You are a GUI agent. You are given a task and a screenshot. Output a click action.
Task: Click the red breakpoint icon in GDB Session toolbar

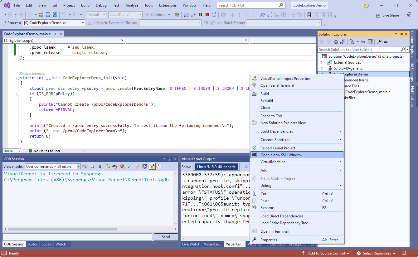coord(122,167)
